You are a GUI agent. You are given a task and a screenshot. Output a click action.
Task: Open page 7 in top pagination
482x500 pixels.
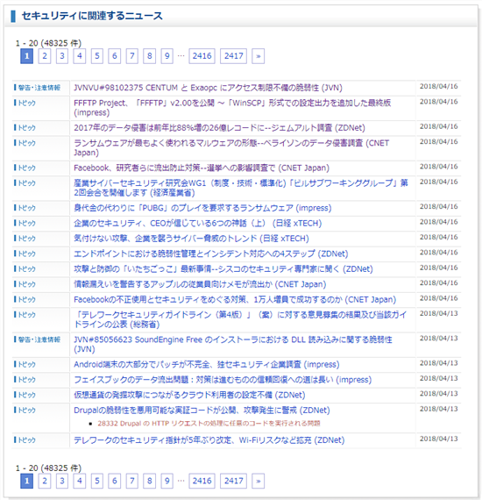click(x=131, y=56)
